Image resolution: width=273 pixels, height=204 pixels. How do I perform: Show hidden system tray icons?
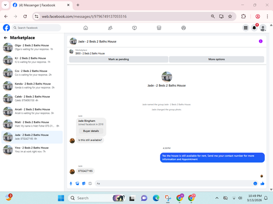tap(217, 198)
